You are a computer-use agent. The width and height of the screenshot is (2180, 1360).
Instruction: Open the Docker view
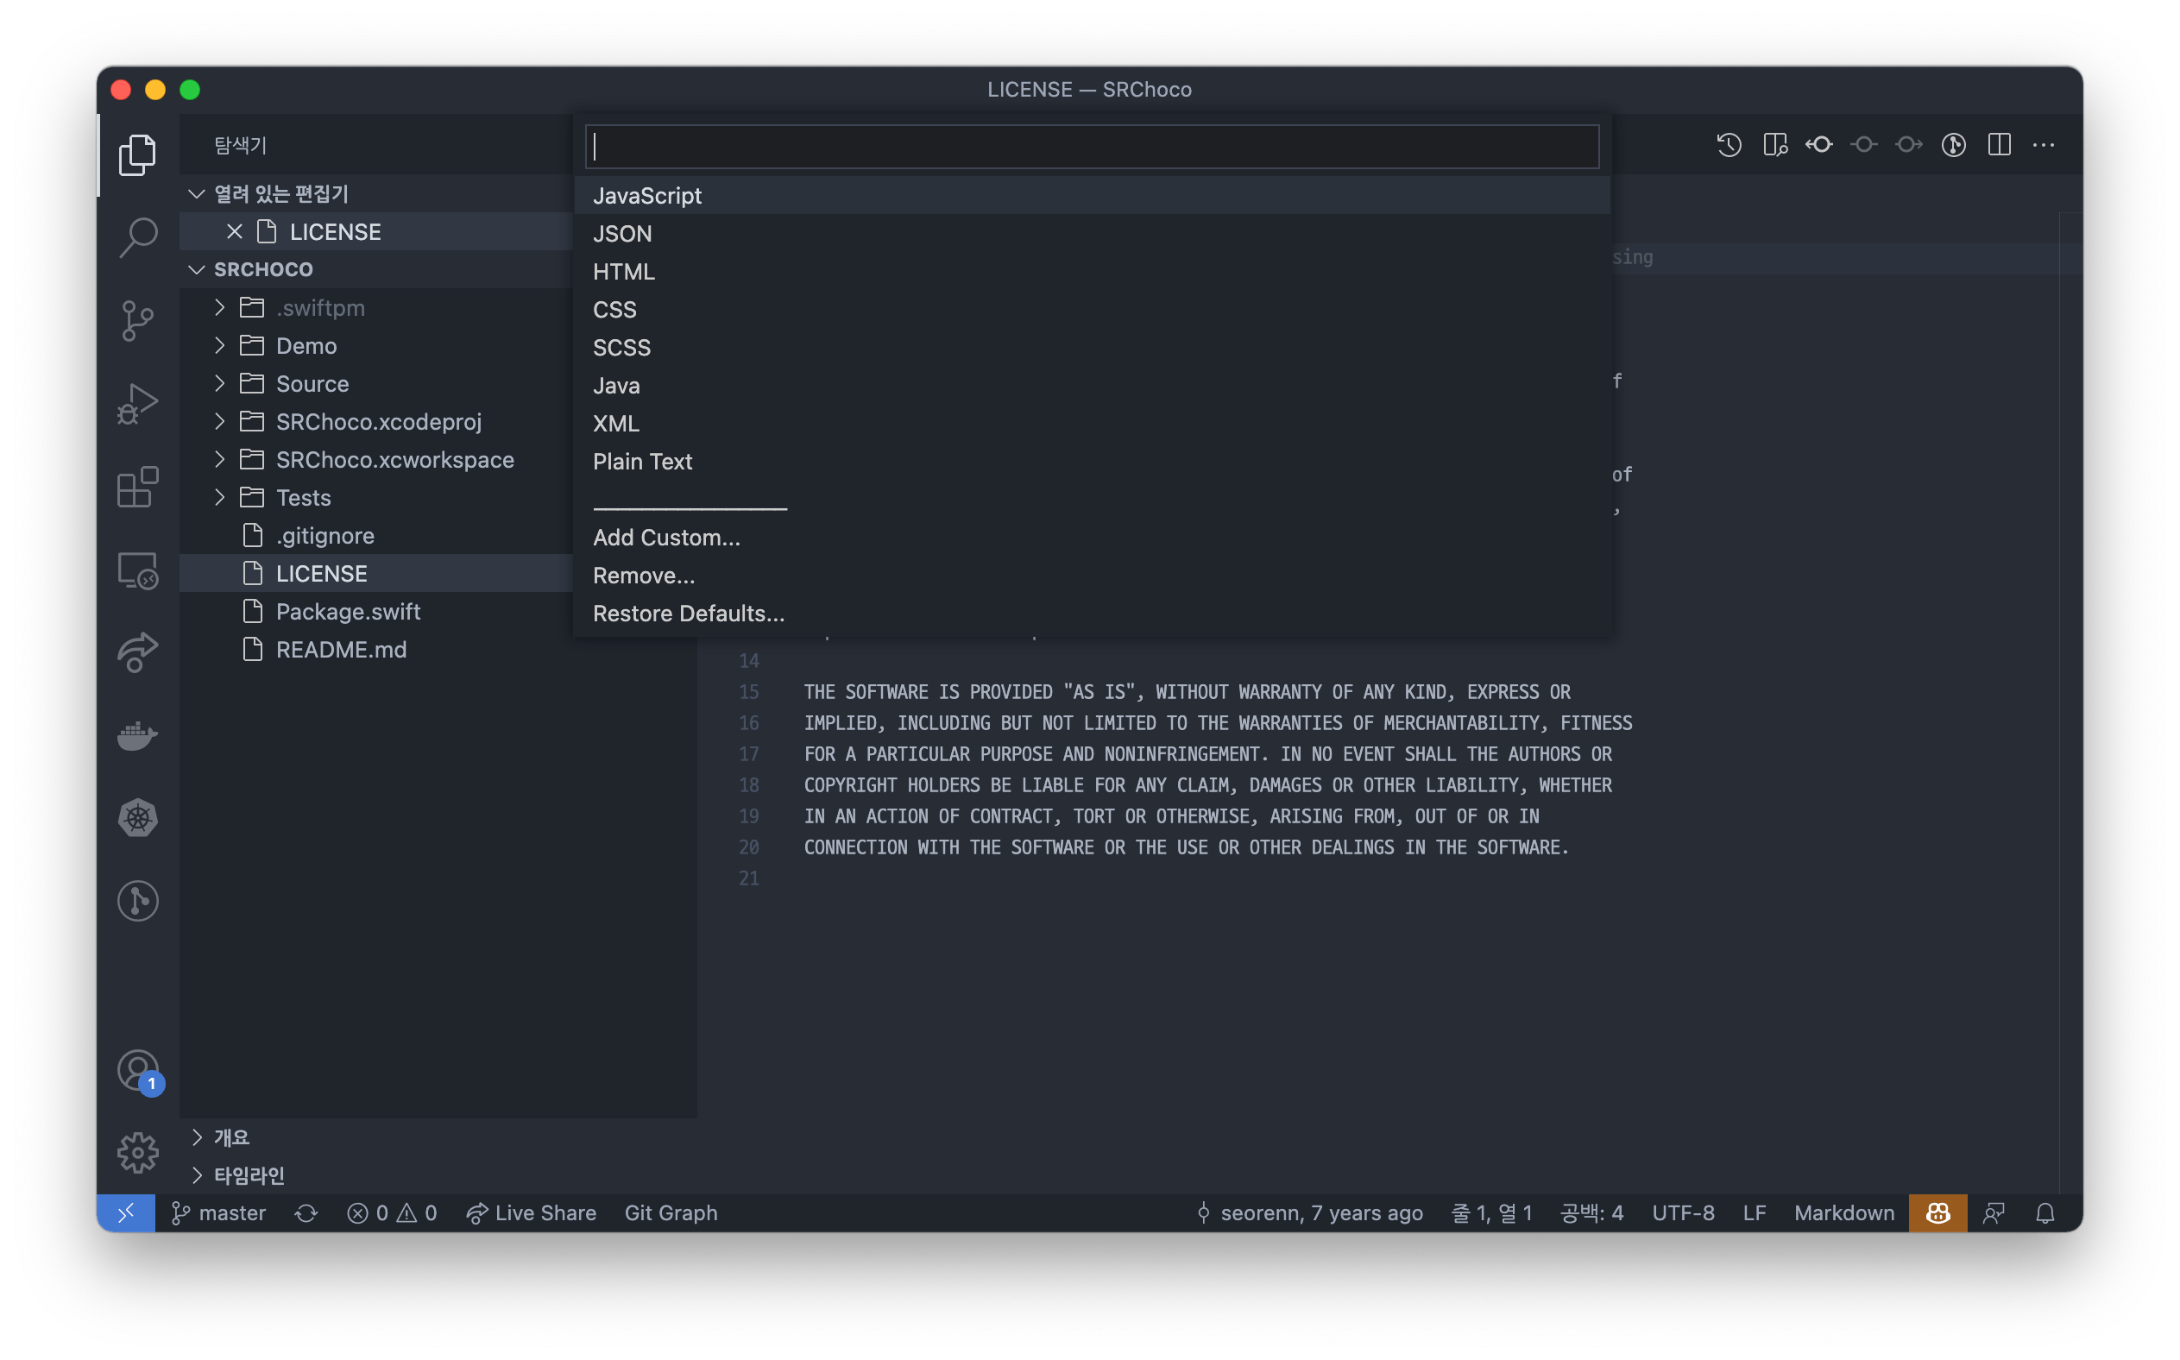click(137, 736)
